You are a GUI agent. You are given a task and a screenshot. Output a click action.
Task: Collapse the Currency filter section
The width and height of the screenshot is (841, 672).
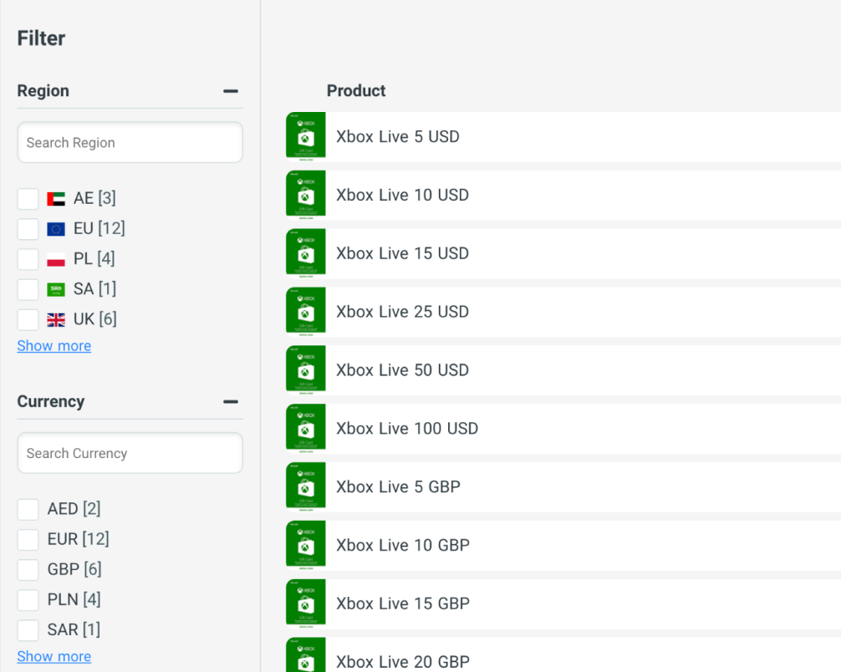click(x=231, y=402)
